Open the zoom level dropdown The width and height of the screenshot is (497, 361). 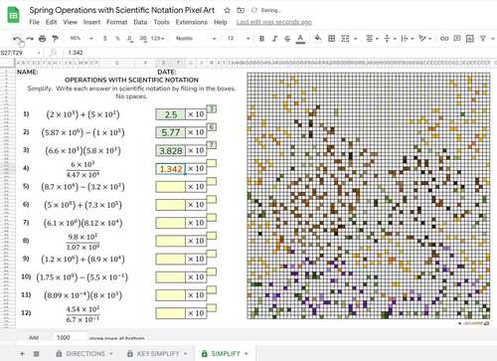pos(82,39)
